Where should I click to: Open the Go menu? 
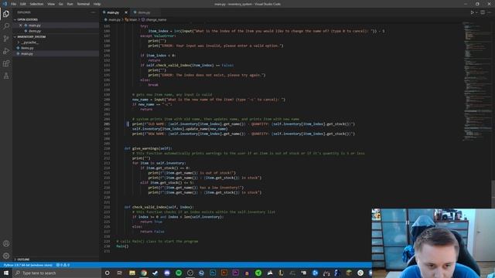pos(60,4)
